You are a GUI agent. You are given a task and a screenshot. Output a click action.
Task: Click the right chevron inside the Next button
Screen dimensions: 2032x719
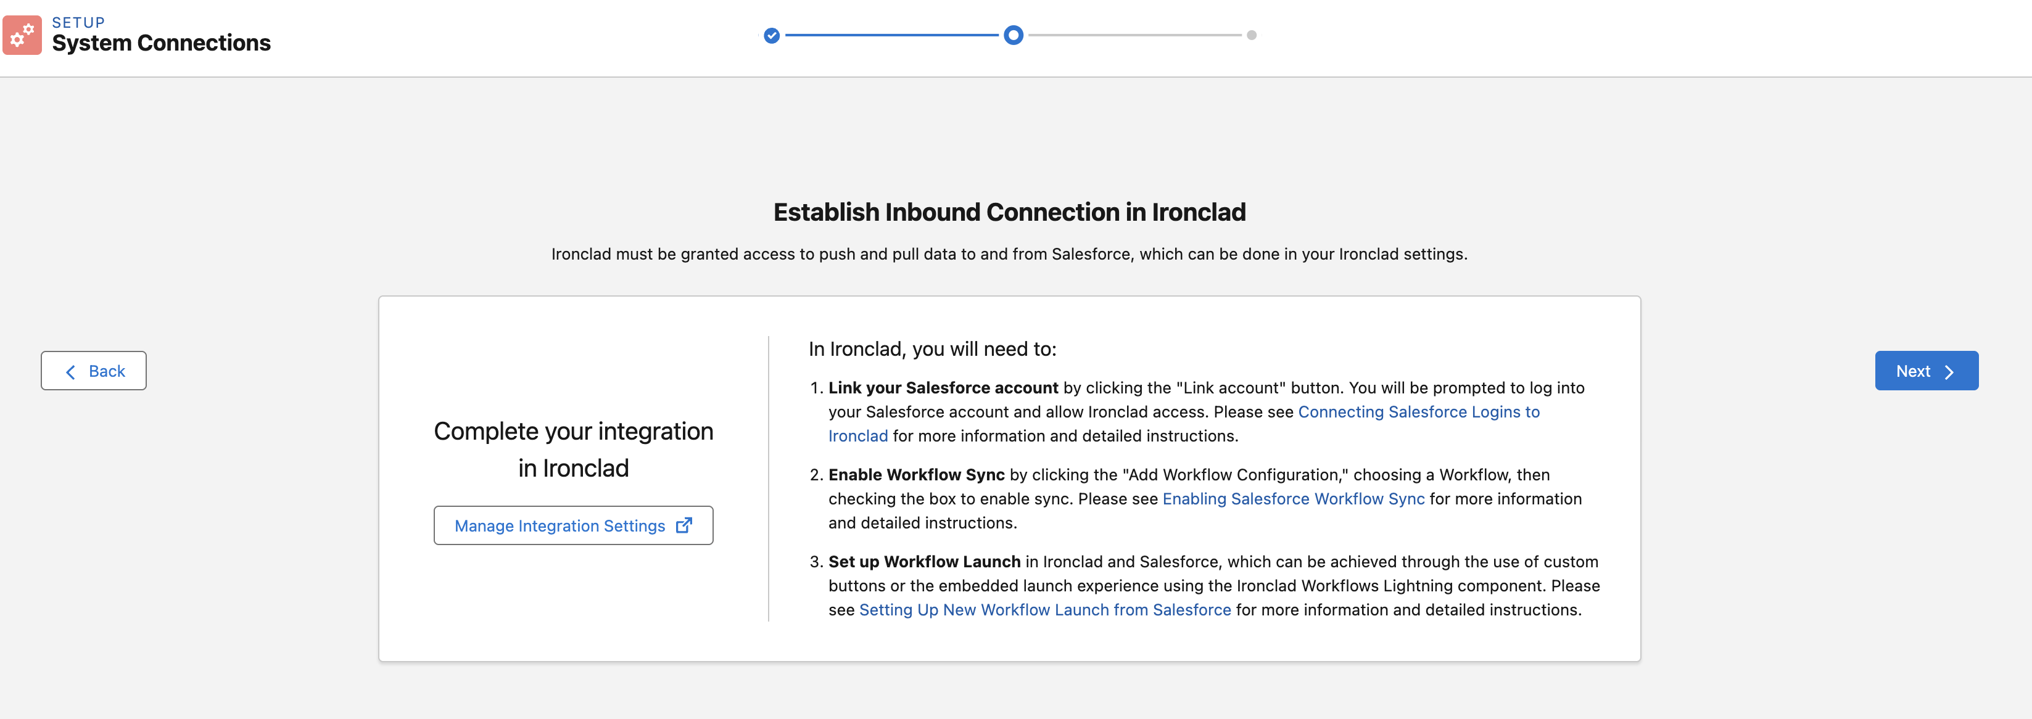[x=1948, y=371]
